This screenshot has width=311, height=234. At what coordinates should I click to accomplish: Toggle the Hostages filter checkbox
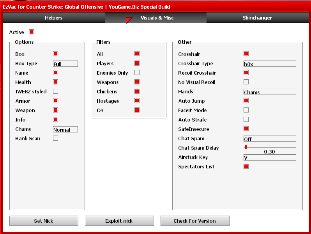137,101
